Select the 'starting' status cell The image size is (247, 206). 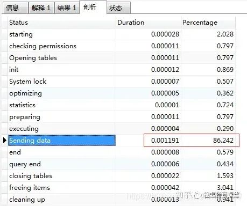(x=62, y=34)
